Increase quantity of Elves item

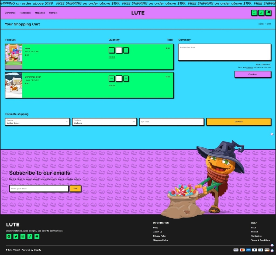pos(126,50)
